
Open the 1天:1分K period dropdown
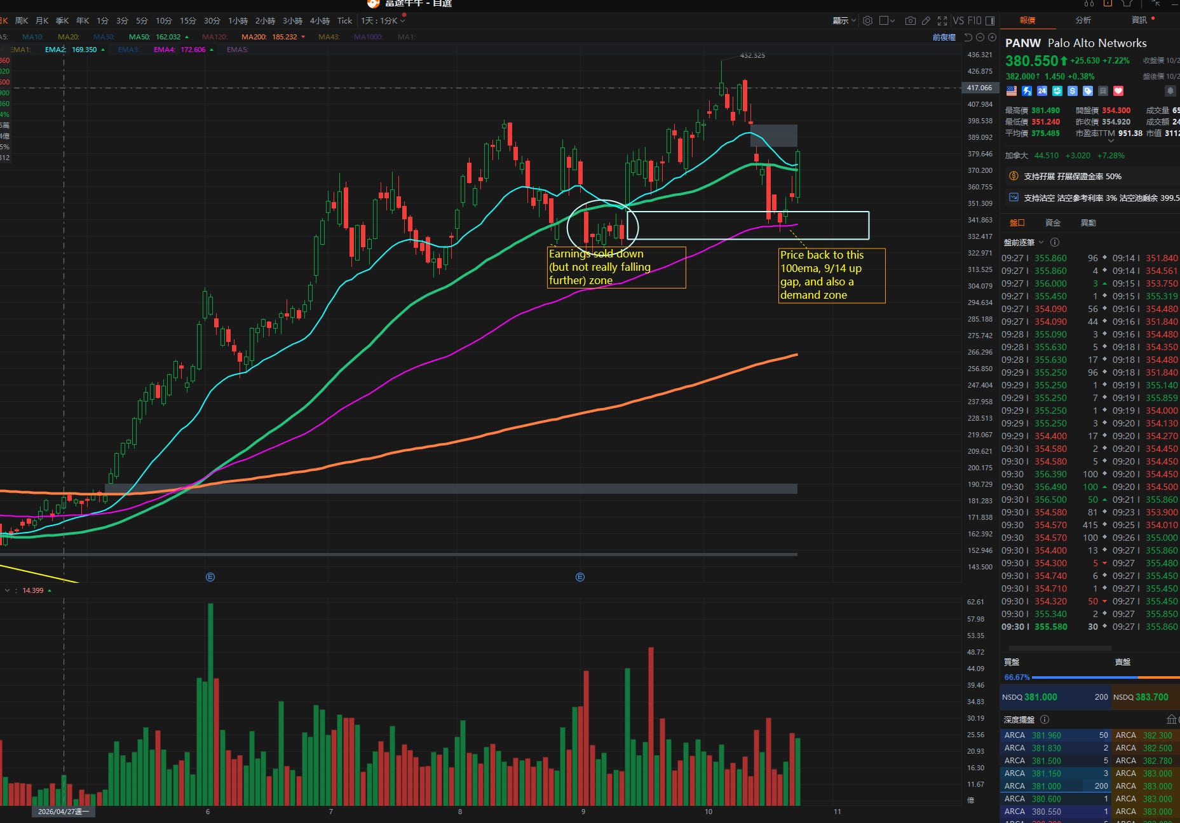383,20
